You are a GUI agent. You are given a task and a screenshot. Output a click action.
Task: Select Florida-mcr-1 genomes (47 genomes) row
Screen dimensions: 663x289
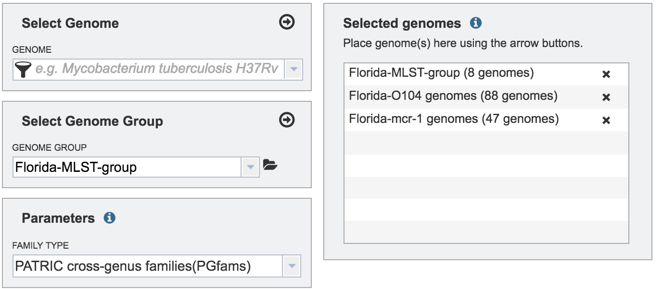coord(486,120)
